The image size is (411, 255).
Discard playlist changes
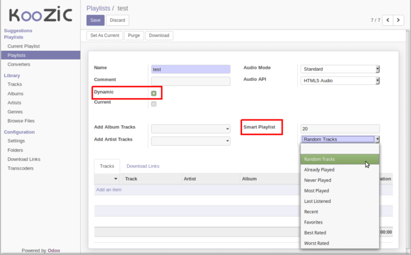pyautogui.click(x=118, y=20)
